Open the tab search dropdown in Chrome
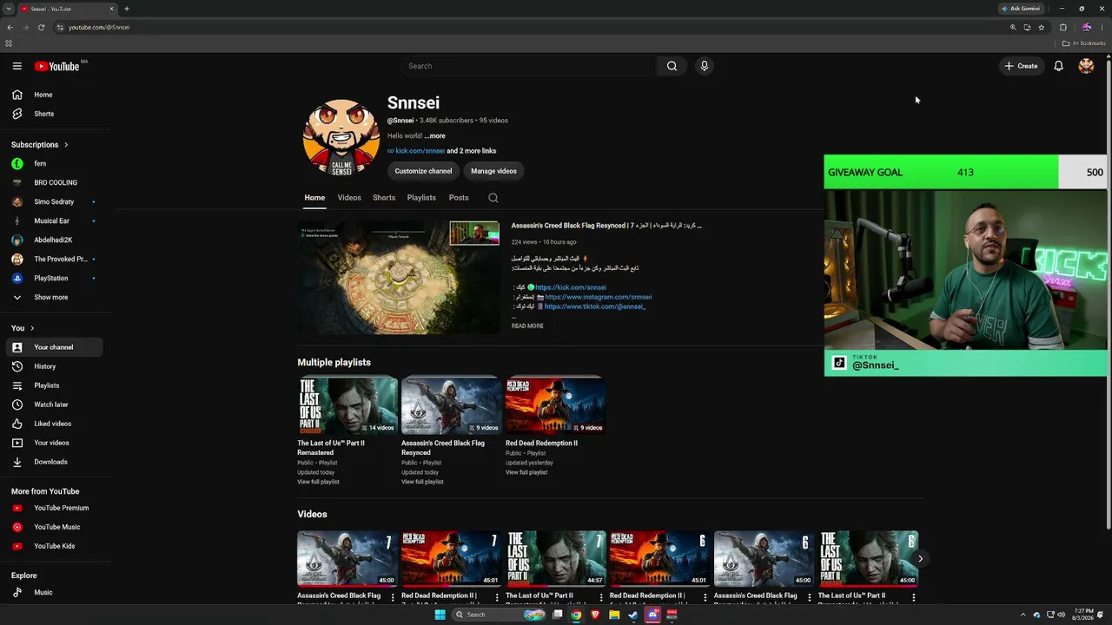1112x625 pixels. pyautogui.click(x=8, y=9)
